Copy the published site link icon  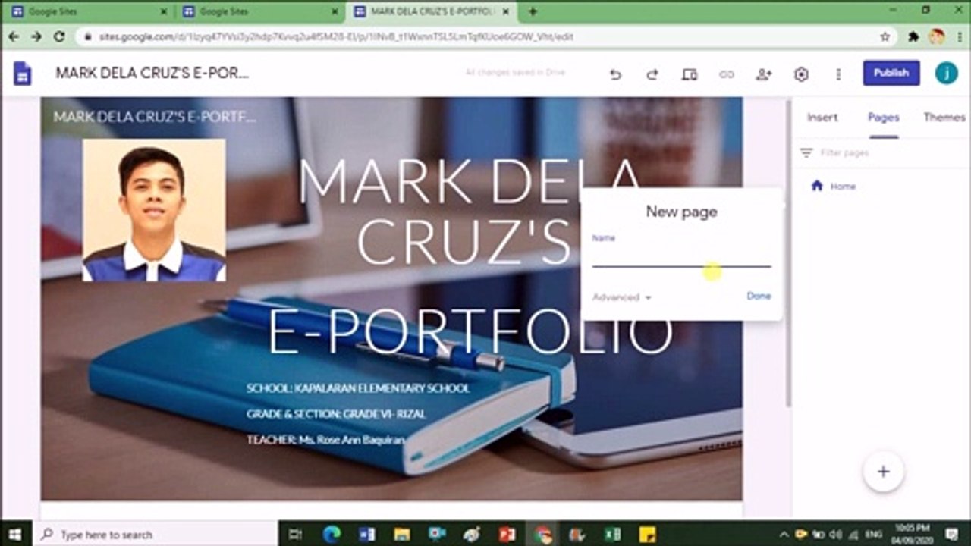coord(727,74)
